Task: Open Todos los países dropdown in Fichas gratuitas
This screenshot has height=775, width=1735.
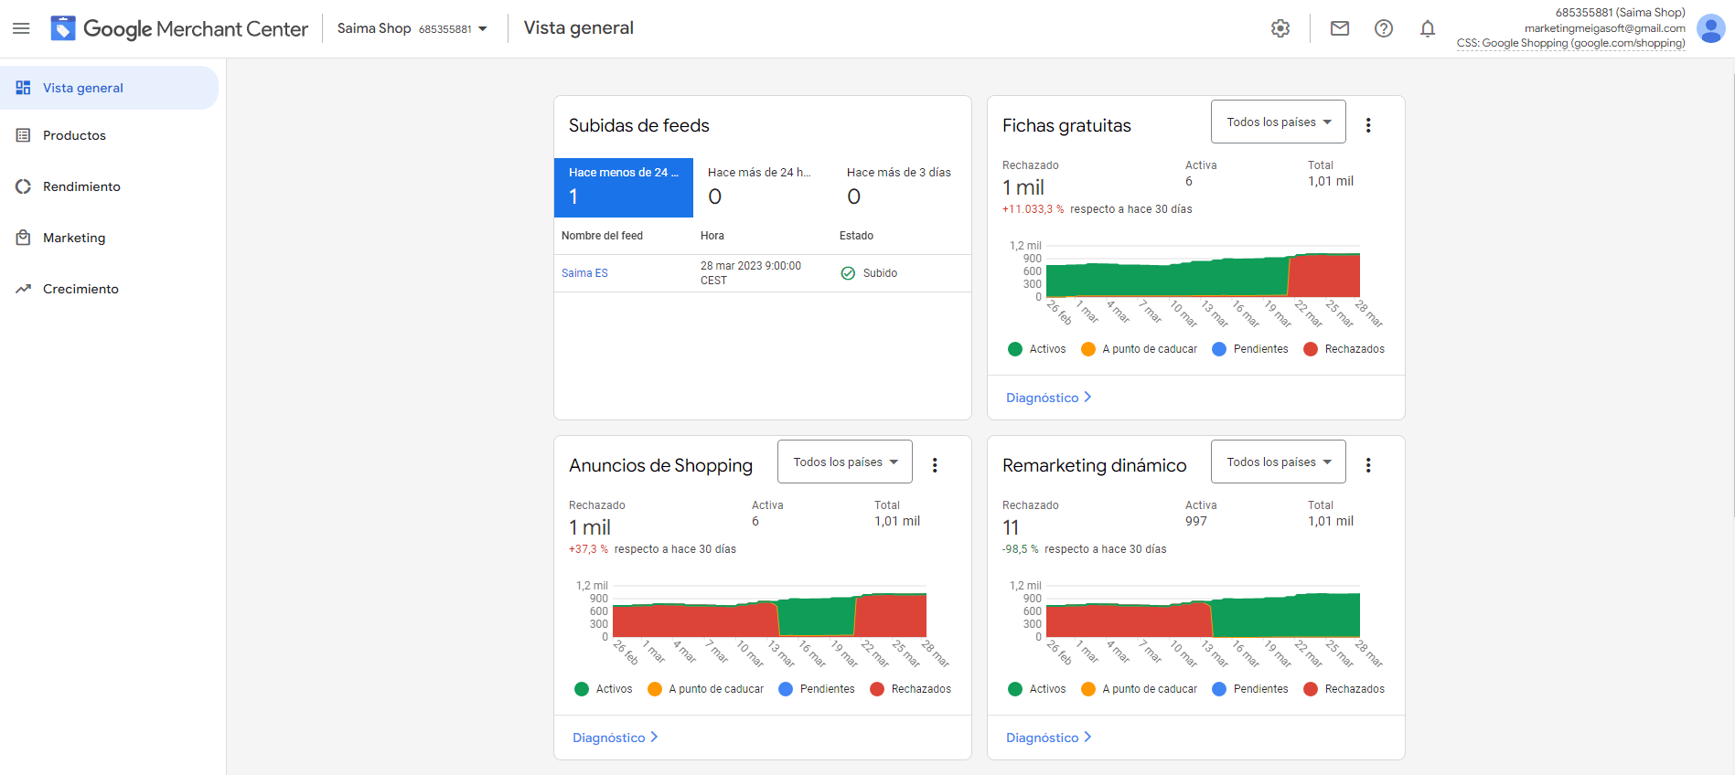Action: coord(1279,122)
